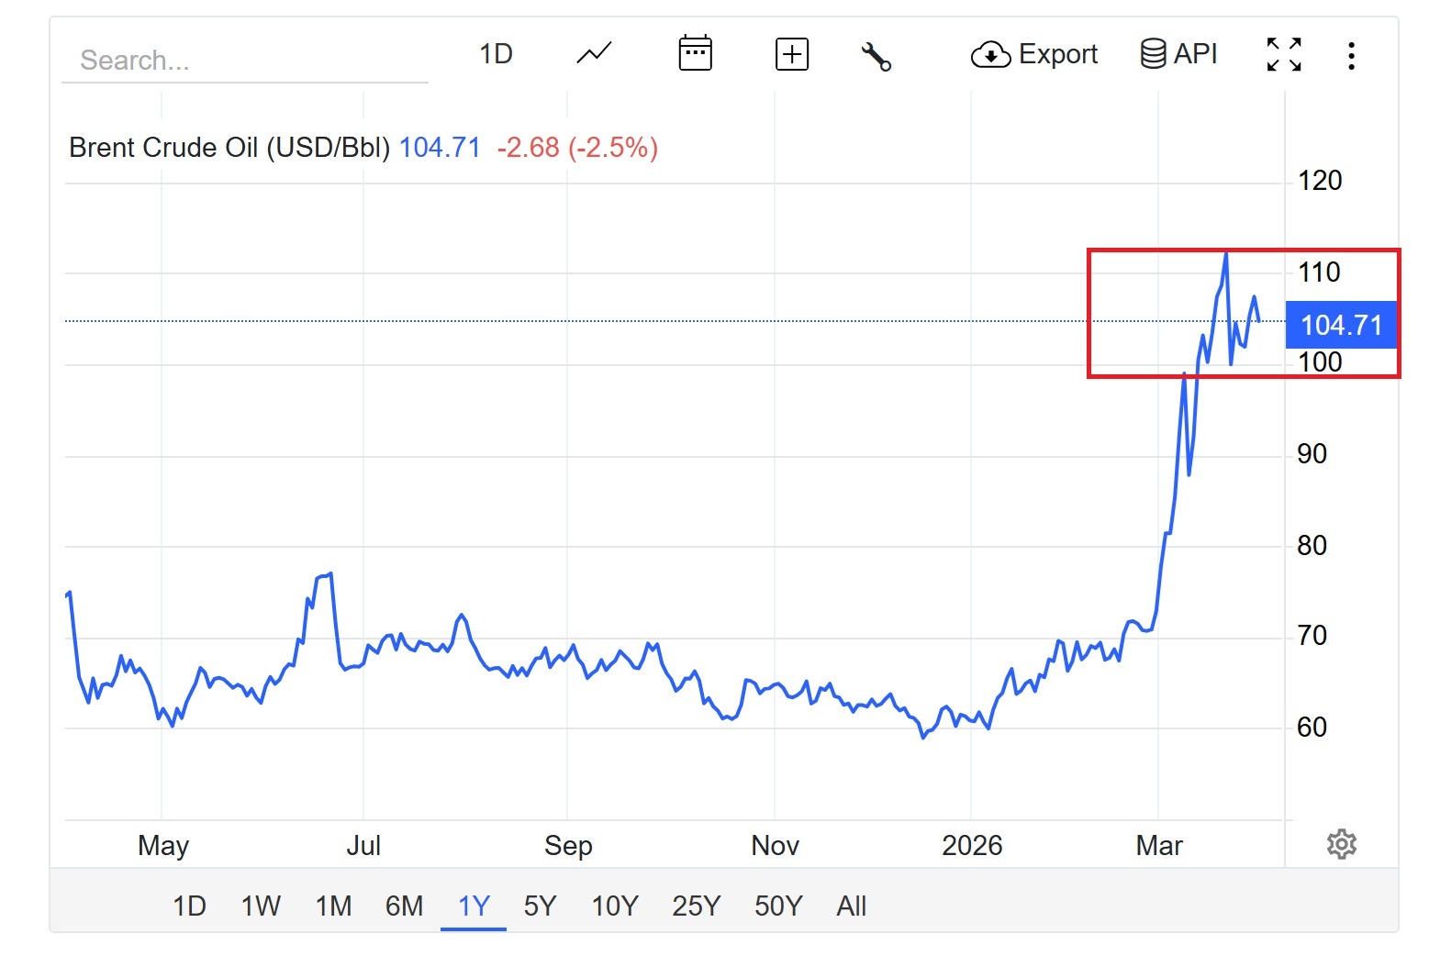Open the API database option

[x=1178, y=54]
